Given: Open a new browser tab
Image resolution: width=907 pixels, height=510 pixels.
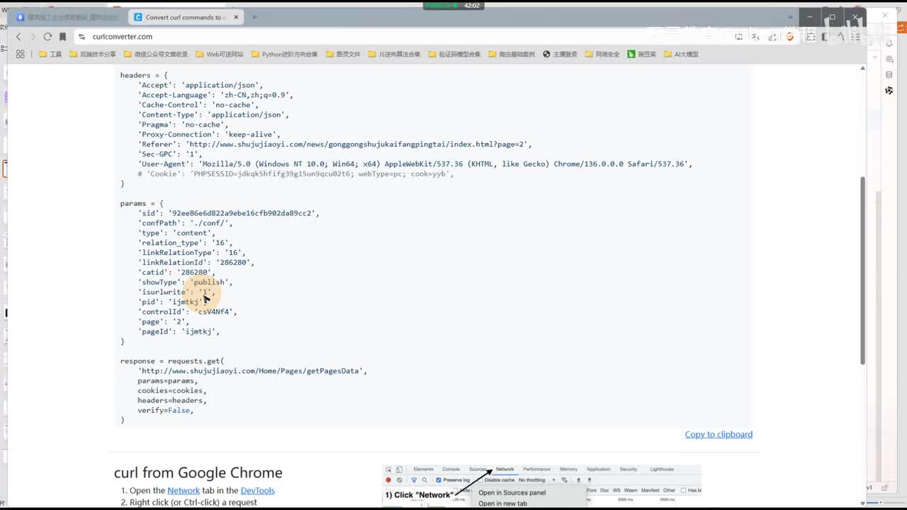Looking at the screenshot, I should [254, 17].
